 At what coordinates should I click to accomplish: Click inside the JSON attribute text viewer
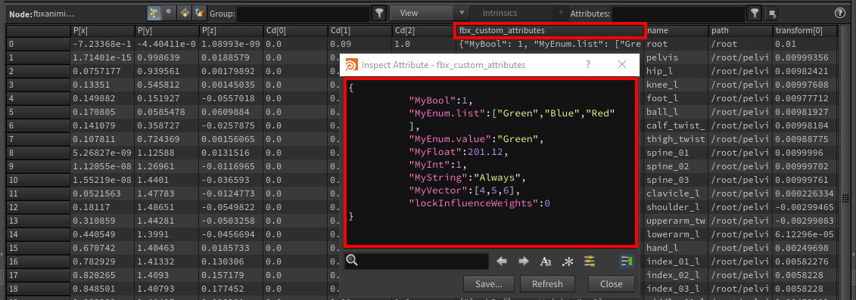point(490,162)
